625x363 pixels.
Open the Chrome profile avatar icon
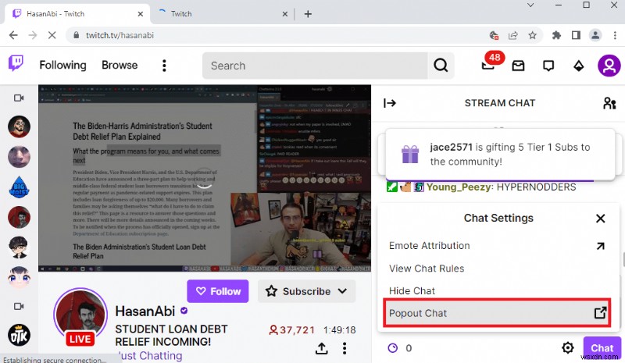point(595,35)
